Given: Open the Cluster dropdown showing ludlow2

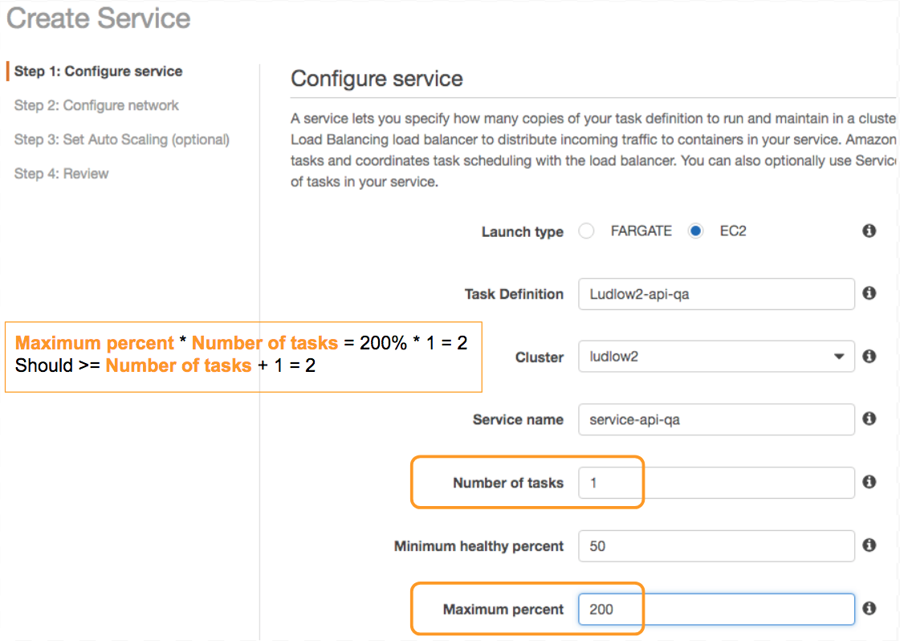Looking at the screenshot, I should [x=715, y=357].
